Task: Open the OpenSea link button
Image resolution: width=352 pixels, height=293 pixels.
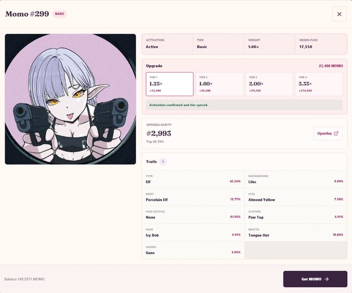Action: tap(328, 134)
